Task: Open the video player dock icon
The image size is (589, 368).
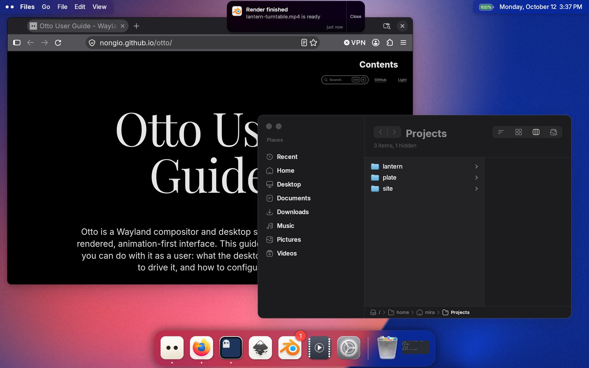Action: [319, 348]
